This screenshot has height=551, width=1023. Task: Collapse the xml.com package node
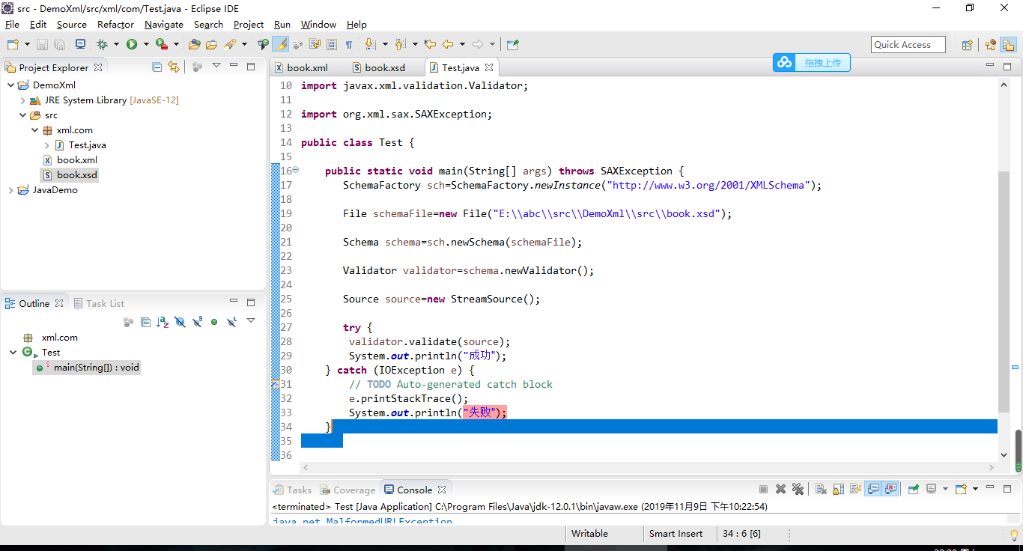coord(34,130)
